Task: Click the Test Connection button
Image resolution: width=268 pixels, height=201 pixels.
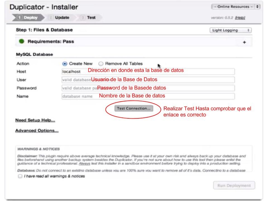Action: point(134,108)
